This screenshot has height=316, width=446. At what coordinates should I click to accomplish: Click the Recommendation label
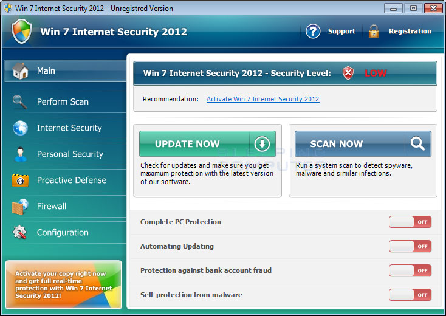coord(171,99)
